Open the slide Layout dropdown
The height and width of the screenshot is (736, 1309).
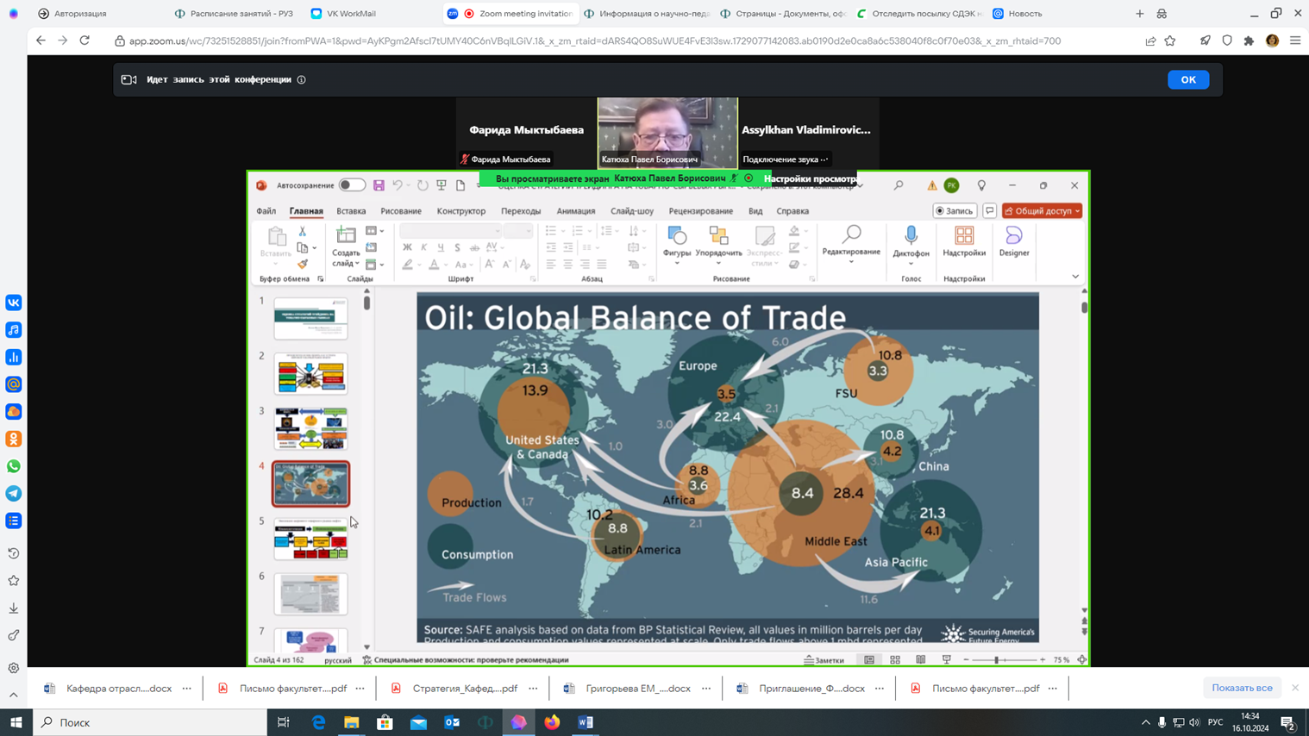point(374,231)
